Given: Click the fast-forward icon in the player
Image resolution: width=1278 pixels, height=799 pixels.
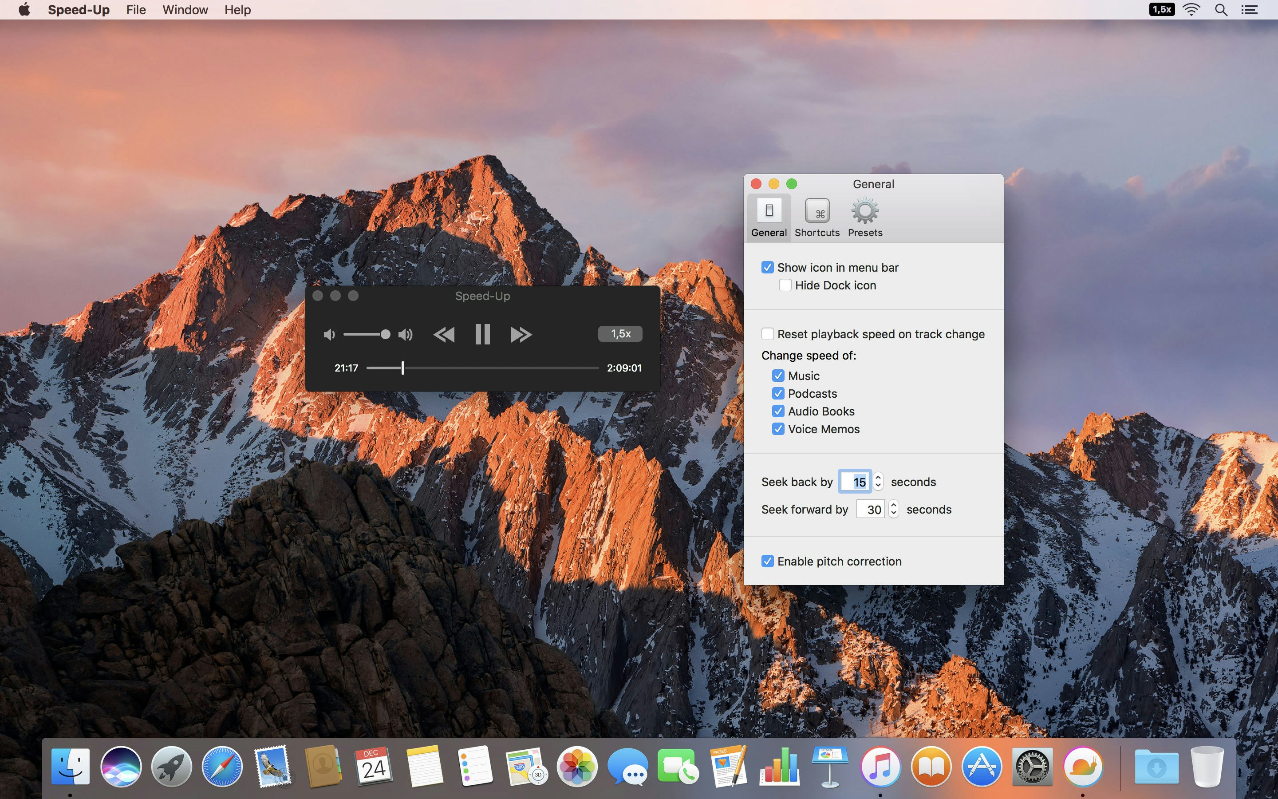Looking at the screenshot, I should click(521, 334).
